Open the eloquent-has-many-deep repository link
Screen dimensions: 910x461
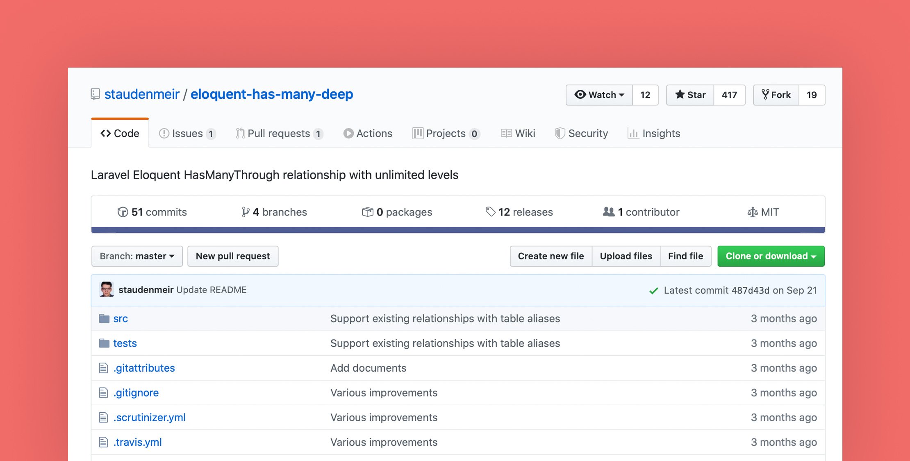tap(272, 94)
